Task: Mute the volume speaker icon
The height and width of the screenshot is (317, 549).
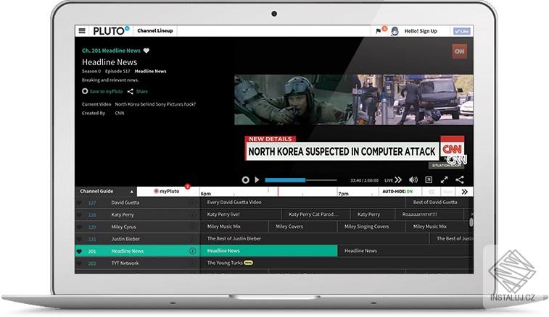Action: click(x=413, y=179)
